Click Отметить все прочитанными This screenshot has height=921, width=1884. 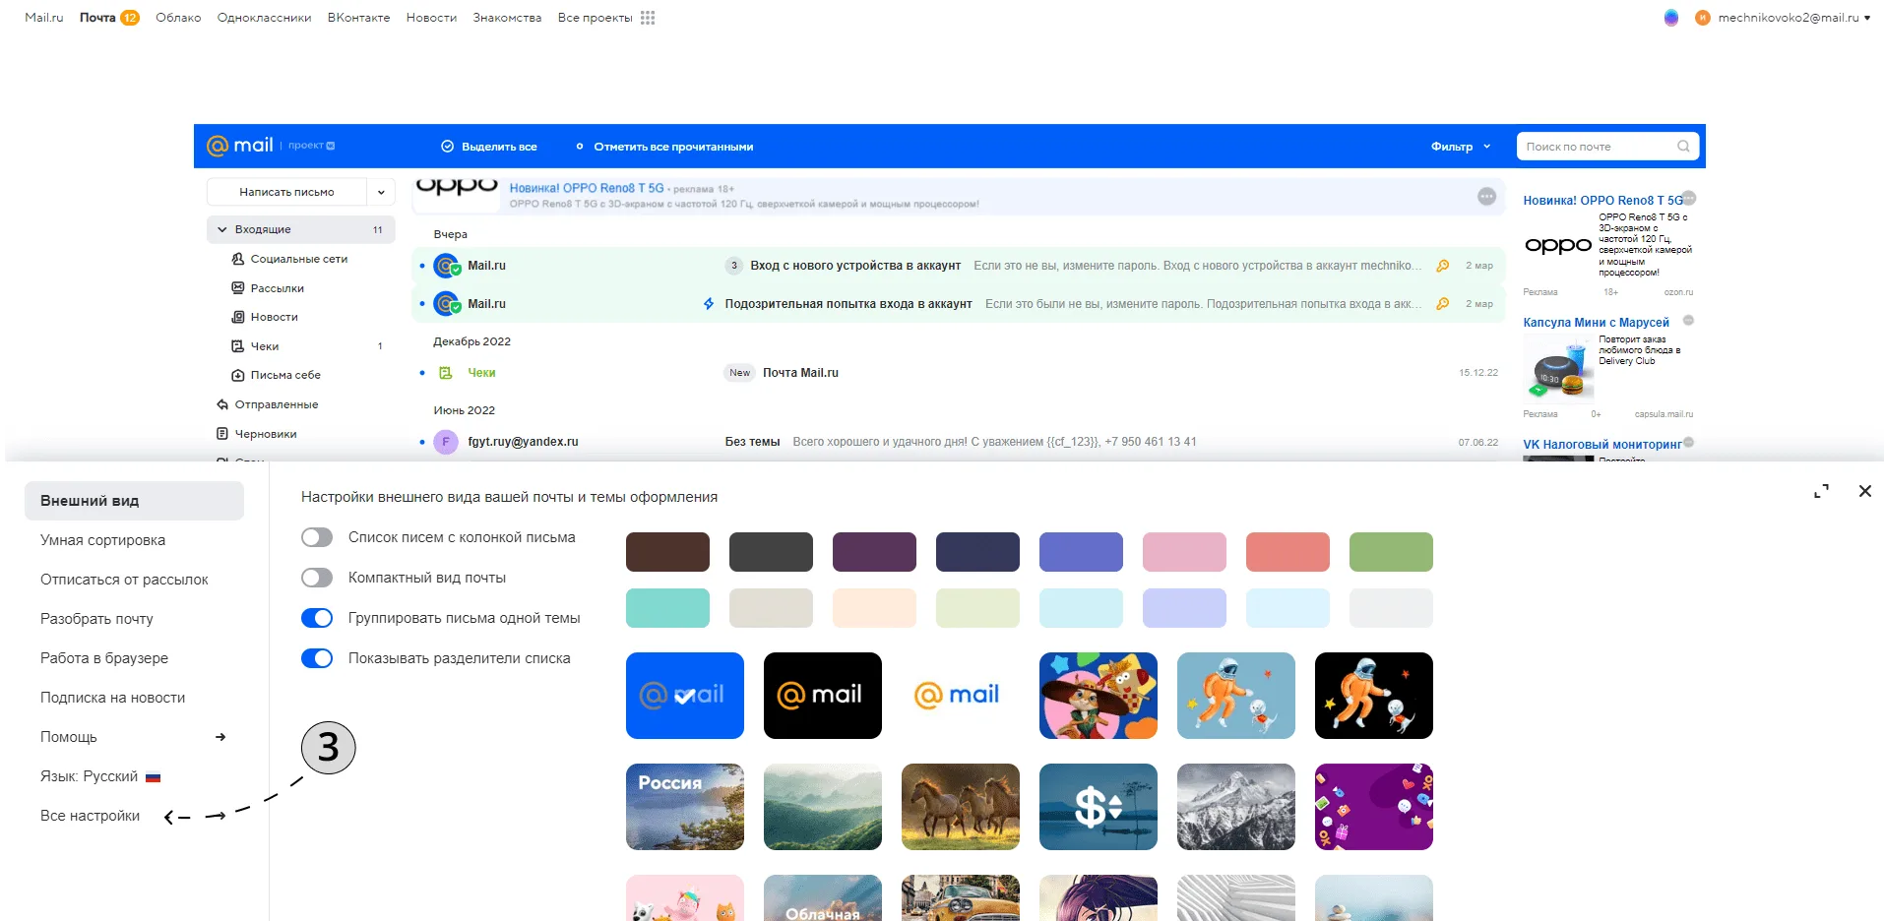coord(673,147)
